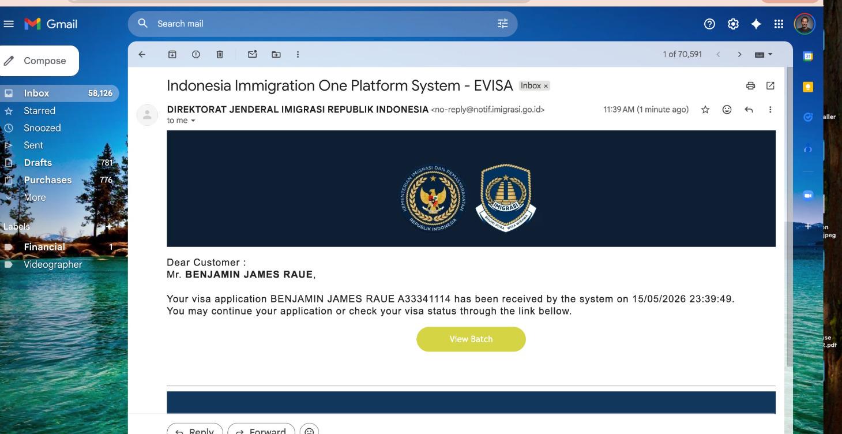
Task: Archive this email from the toolbar
Action: (172, 54)
